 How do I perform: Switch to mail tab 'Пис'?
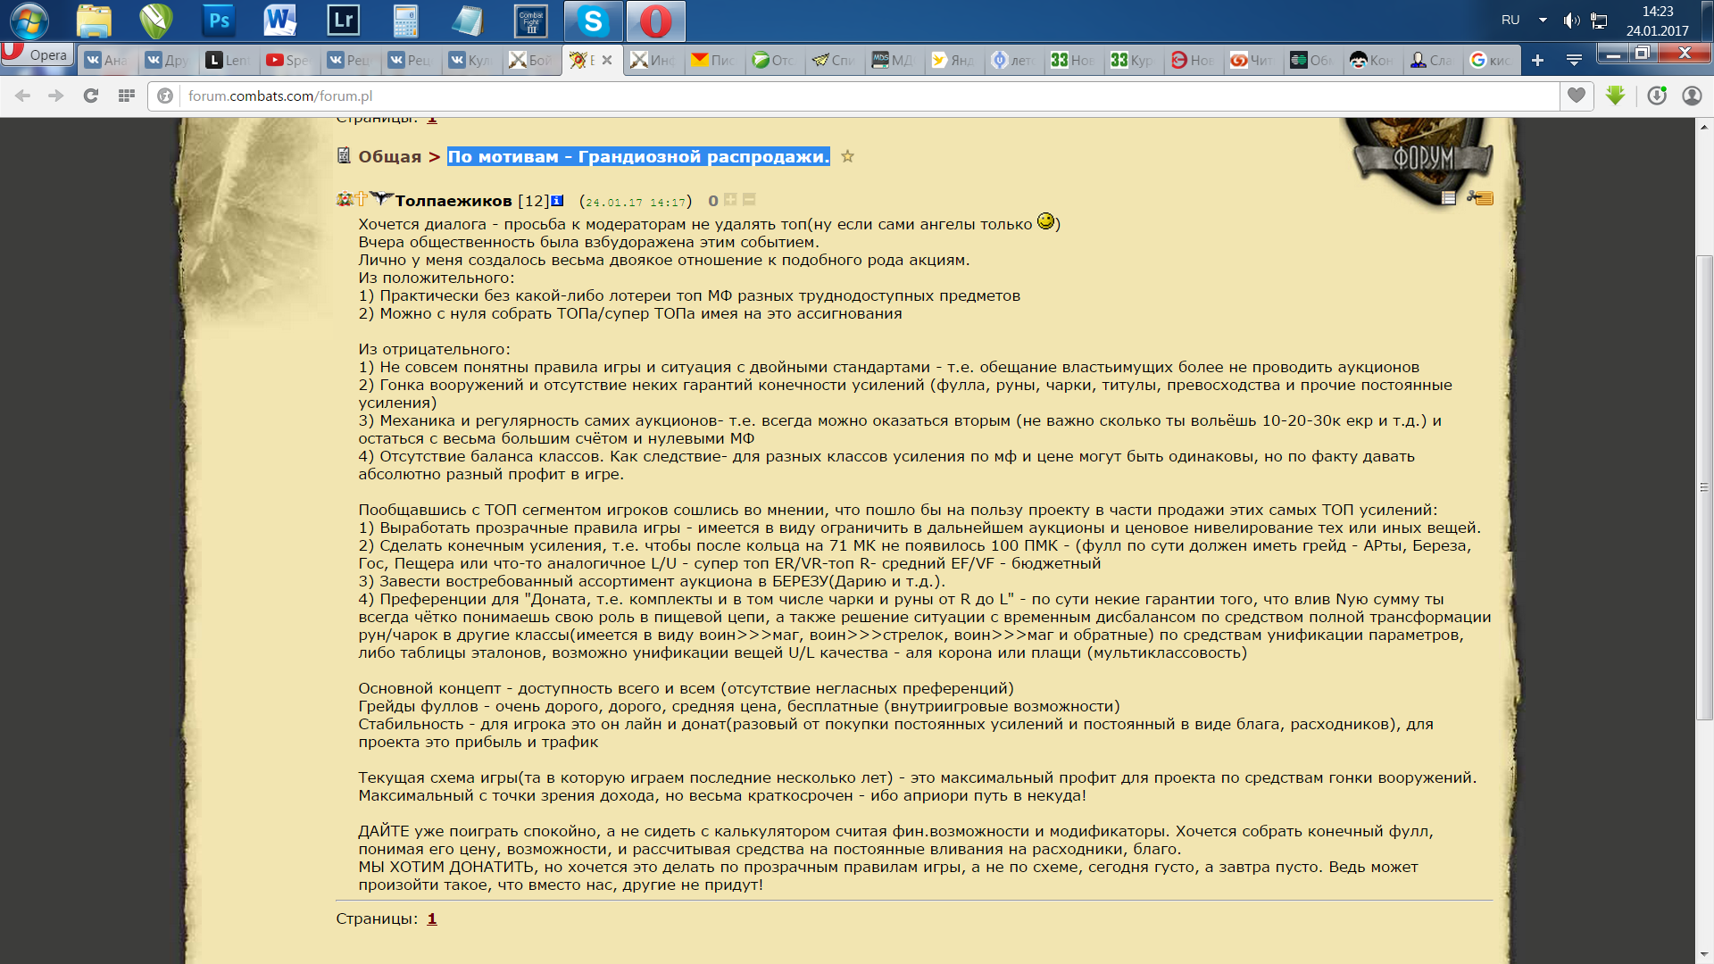tap(713, 60)
